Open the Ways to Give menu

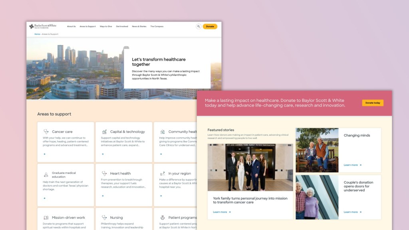pyautogui.click(x=106, y=26)
